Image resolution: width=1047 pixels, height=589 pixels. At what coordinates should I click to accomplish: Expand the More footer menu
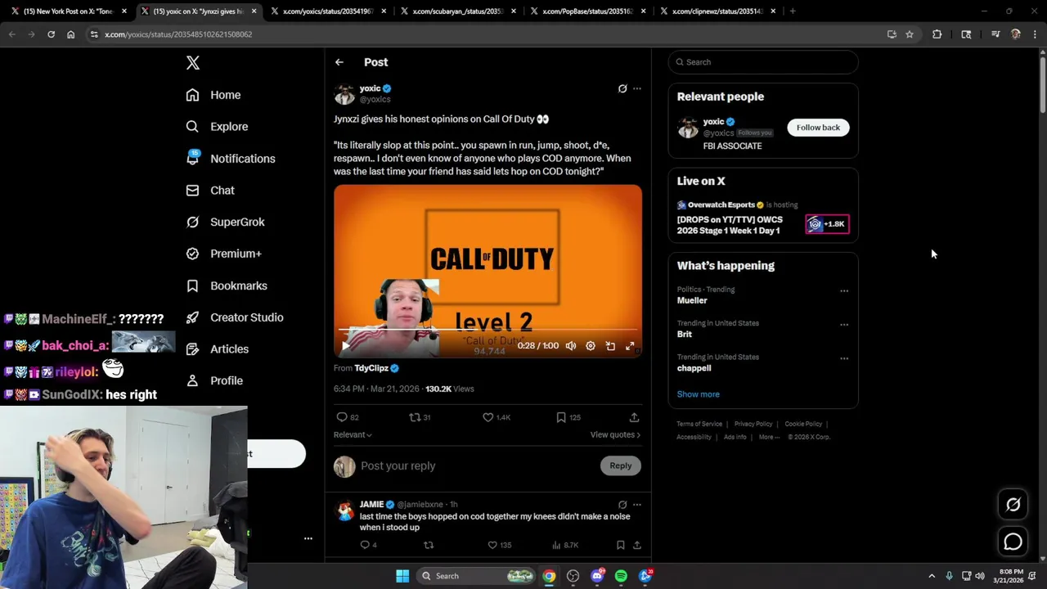769,437
